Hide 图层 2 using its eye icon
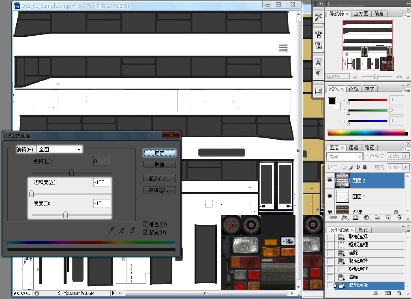Screen dimensions: 411x299 point(330,181)
